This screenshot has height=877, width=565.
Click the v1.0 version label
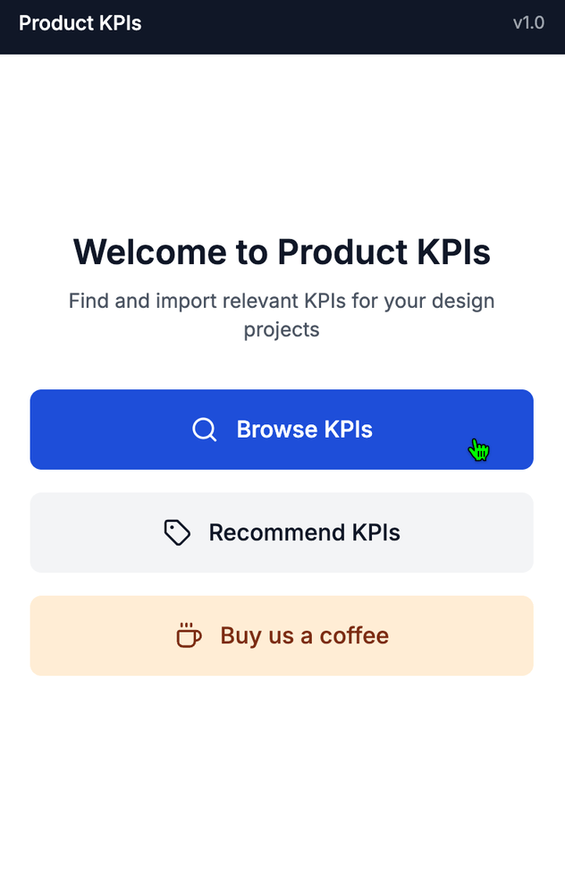pyautogui.click(x=528, y=23)
